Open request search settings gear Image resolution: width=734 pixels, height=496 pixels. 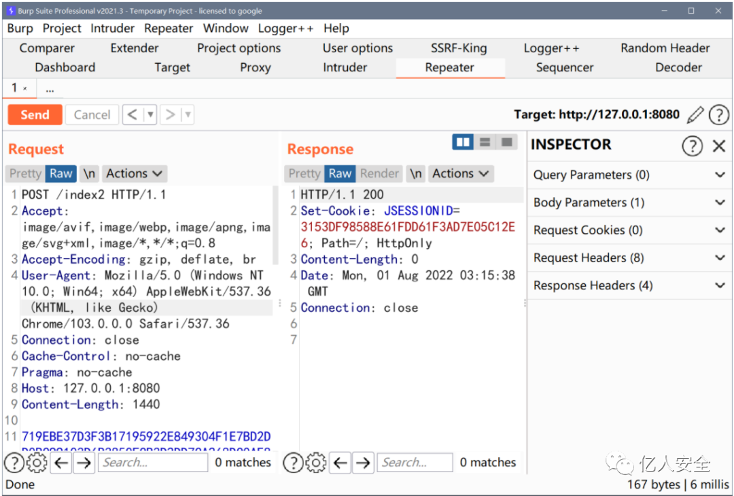[37, 463]
